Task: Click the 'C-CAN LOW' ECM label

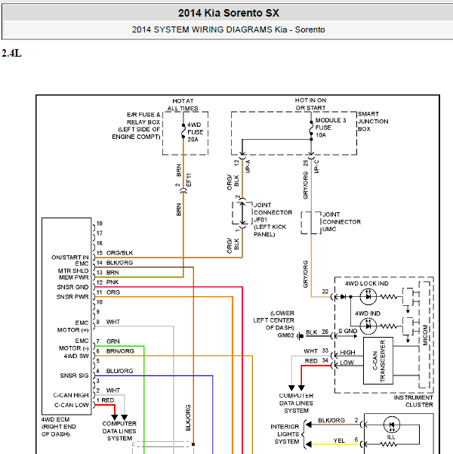Action: click(x=72, y=405)
